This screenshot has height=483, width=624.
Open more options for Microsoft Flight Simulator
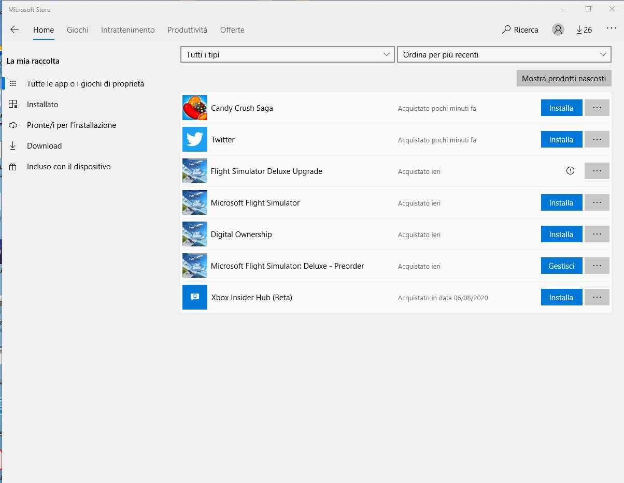click(597, 203)
